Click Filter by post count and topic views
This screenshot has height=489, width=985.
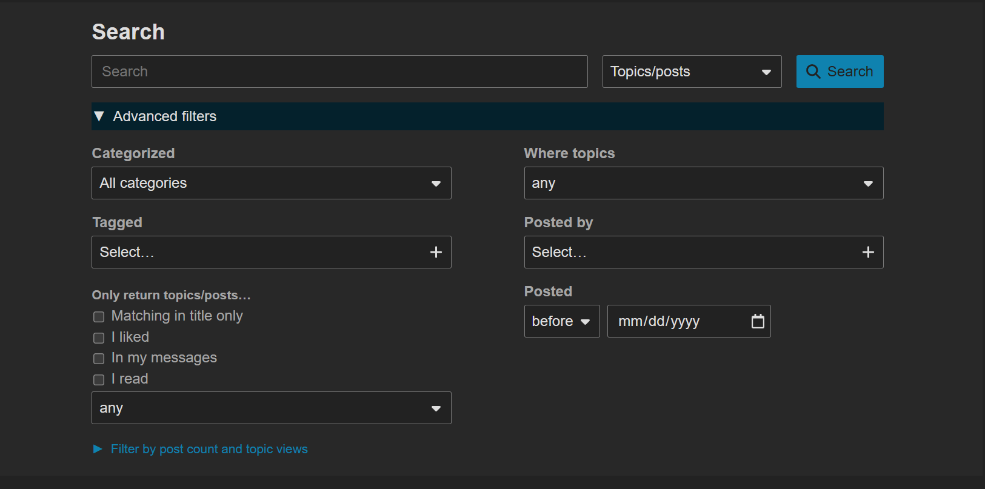pos(209,449)
